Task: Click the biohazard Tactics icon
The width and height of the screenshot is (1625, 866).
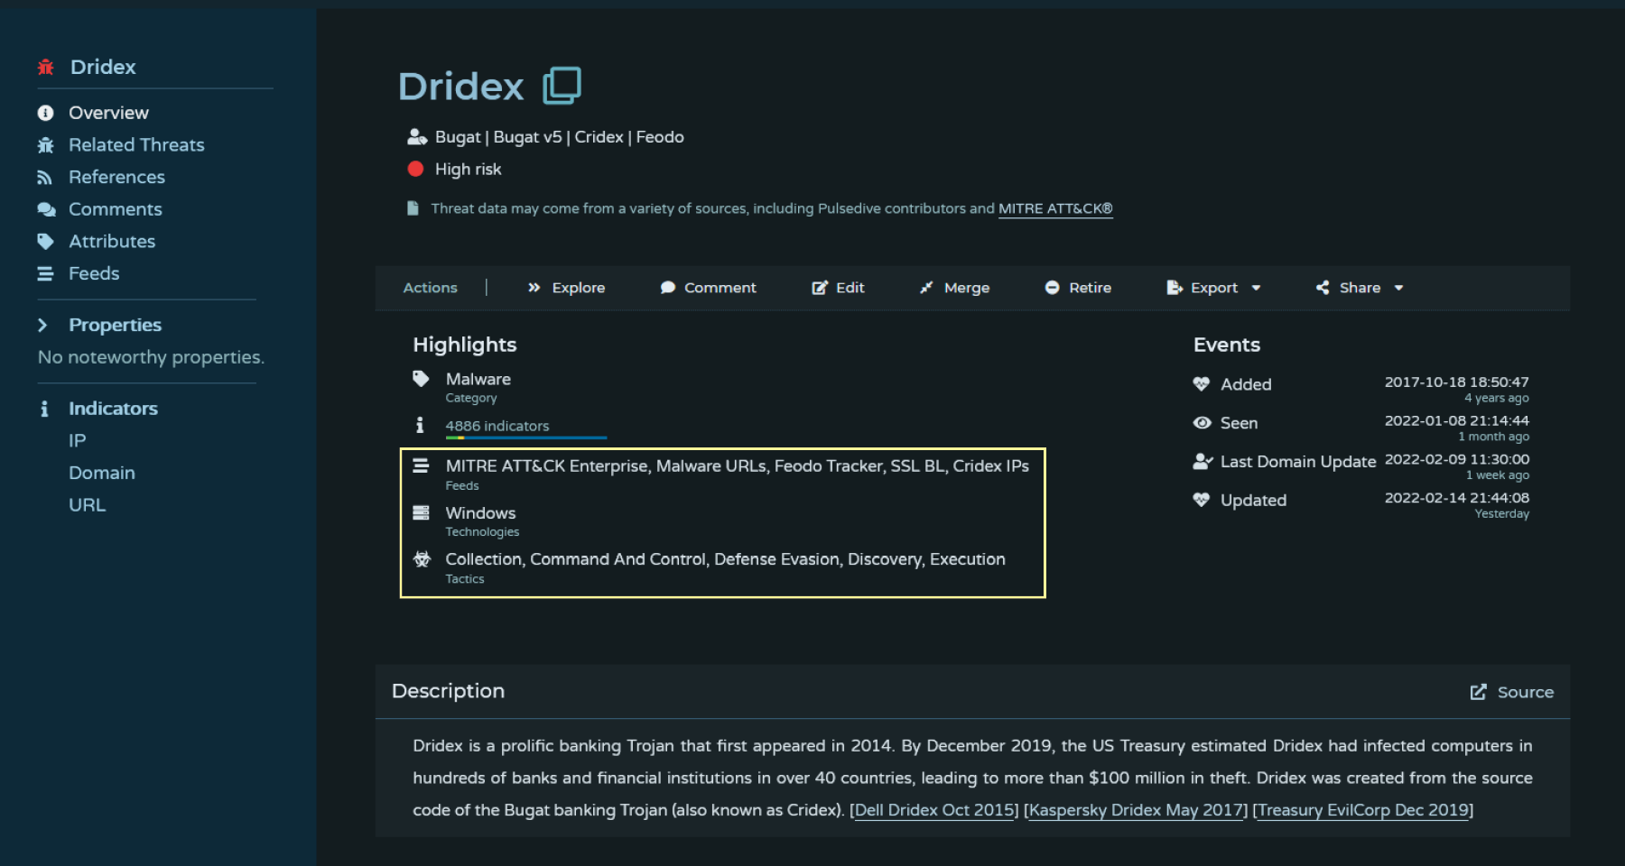Action: [x=422, y=559]
